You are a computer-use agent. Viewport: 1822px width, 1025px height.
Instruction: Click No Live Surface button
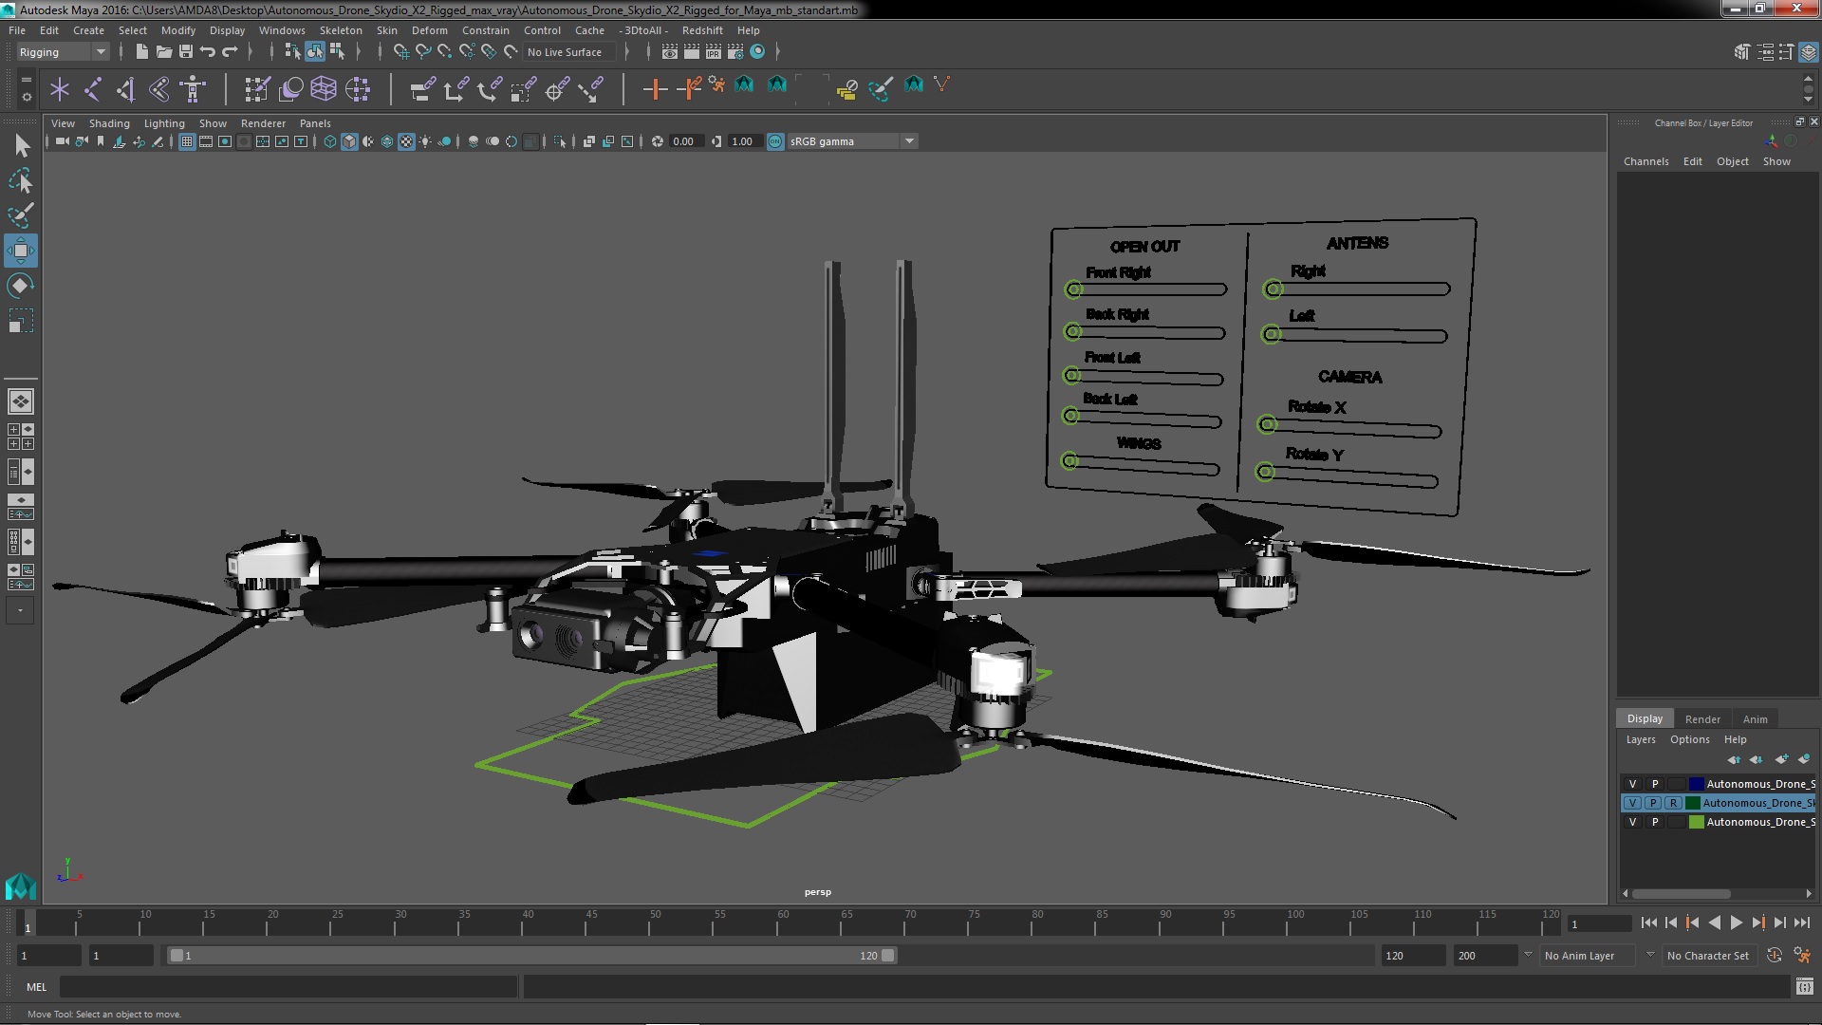564,52
